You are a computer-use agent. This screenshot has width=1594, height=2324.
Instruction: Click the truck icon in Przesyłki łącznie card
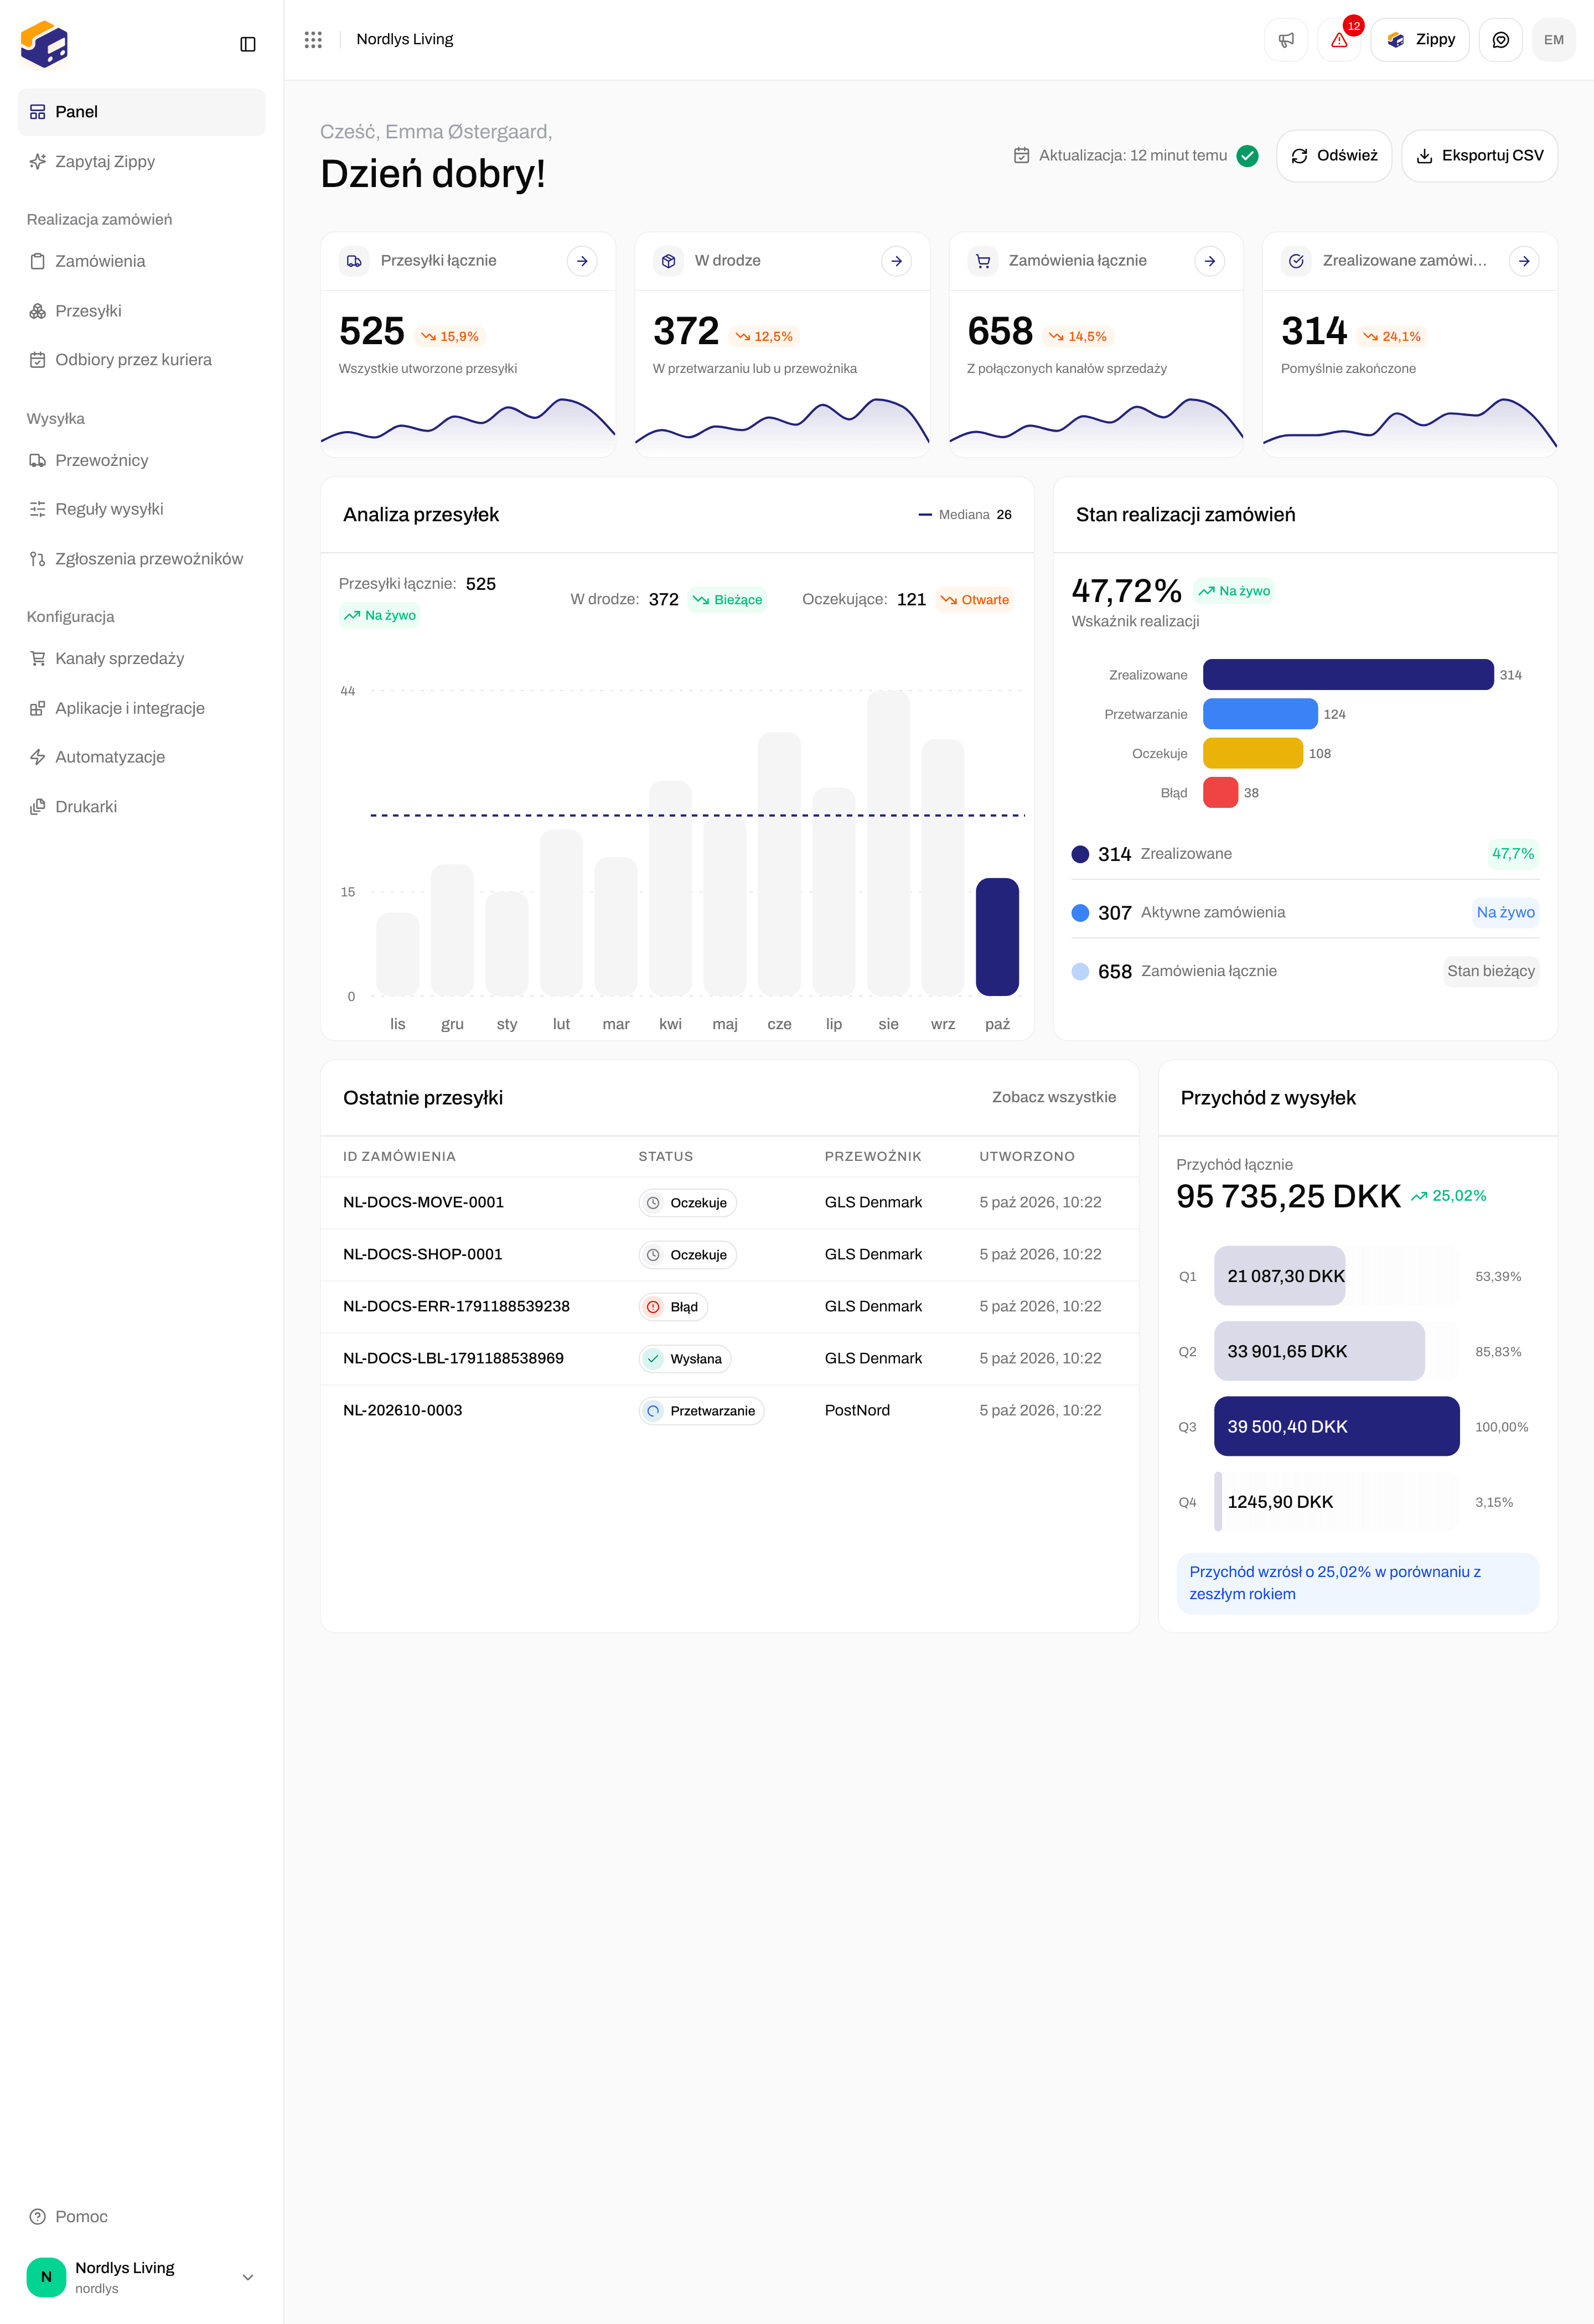(x=354, y=261)
